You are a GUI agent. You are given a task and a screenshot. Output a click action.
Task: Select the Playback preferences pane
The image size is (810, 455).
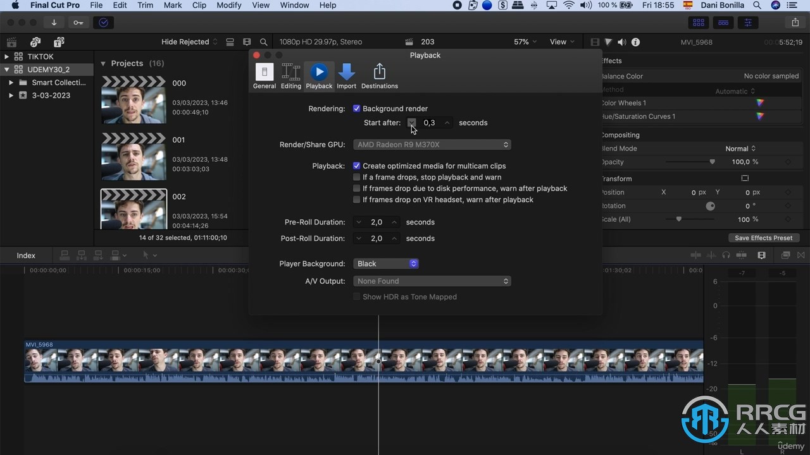point(319,76)
